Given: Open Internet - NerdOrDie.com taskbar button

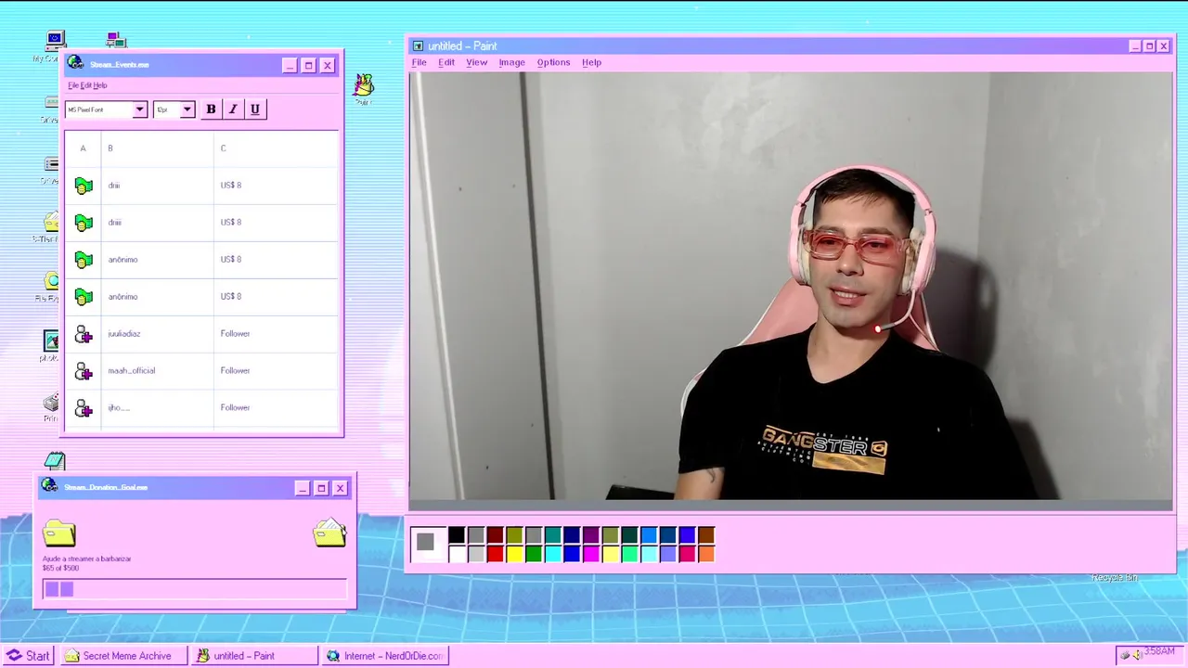Looking at the screenshot, I should click(383, 656).
